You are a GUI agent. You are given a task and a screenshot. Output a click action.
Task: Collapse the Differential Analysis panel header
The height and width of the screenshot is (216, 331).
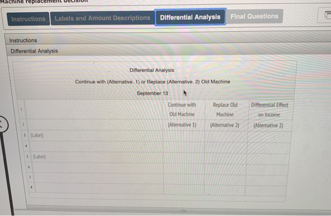pyautogui.click(x=169, y=50)
